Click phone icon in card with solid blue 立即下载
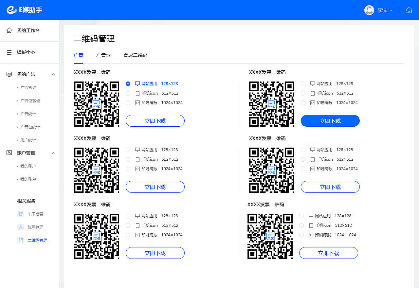Viewport: 419px width, 288px height. click(x=313, y=93)
